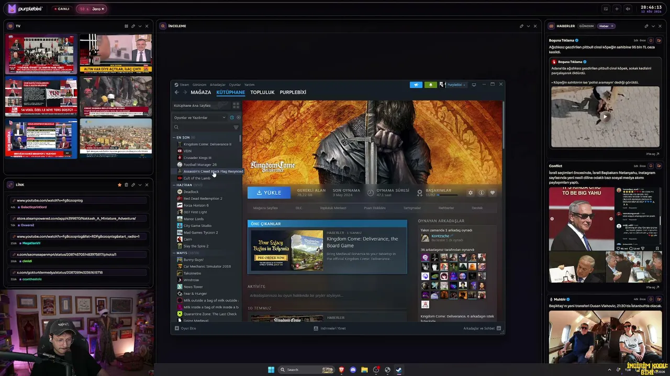Viewport: 670px width, 376px height.
Task: Delete links with the LİNK panel trash icon
Action: click(126, 185)
